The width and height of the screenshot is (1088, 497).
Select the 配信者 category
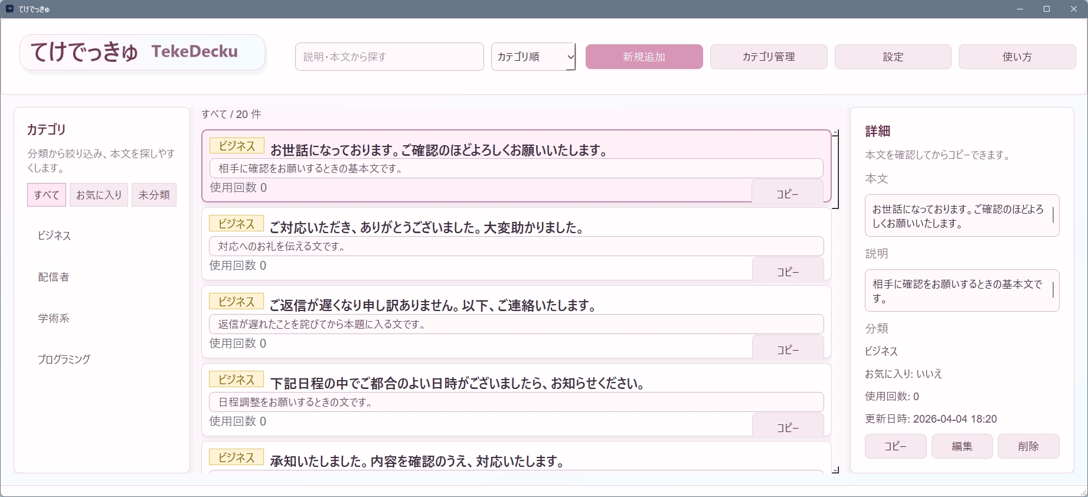point(54,277)
